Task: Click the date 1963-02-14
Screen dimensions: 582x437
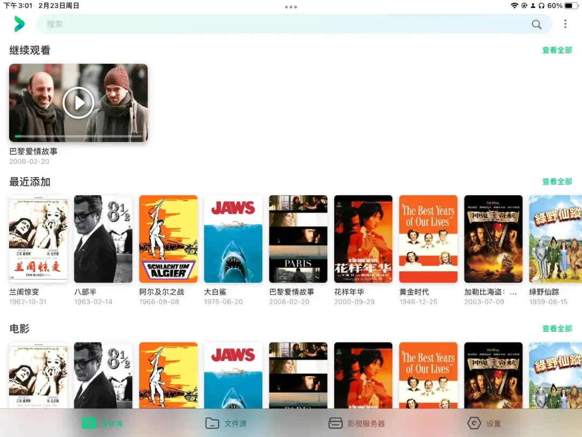Action: [x=93, y=302]
